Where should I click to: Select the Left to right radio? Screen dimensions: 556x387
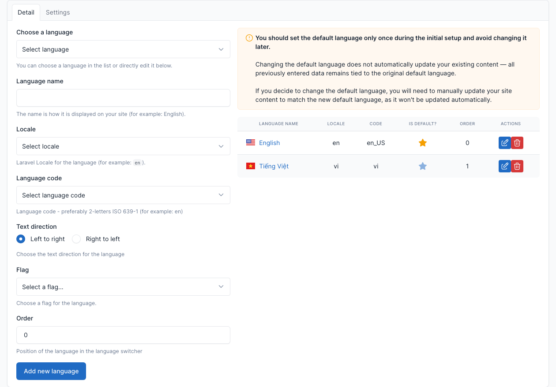point(21,239)
